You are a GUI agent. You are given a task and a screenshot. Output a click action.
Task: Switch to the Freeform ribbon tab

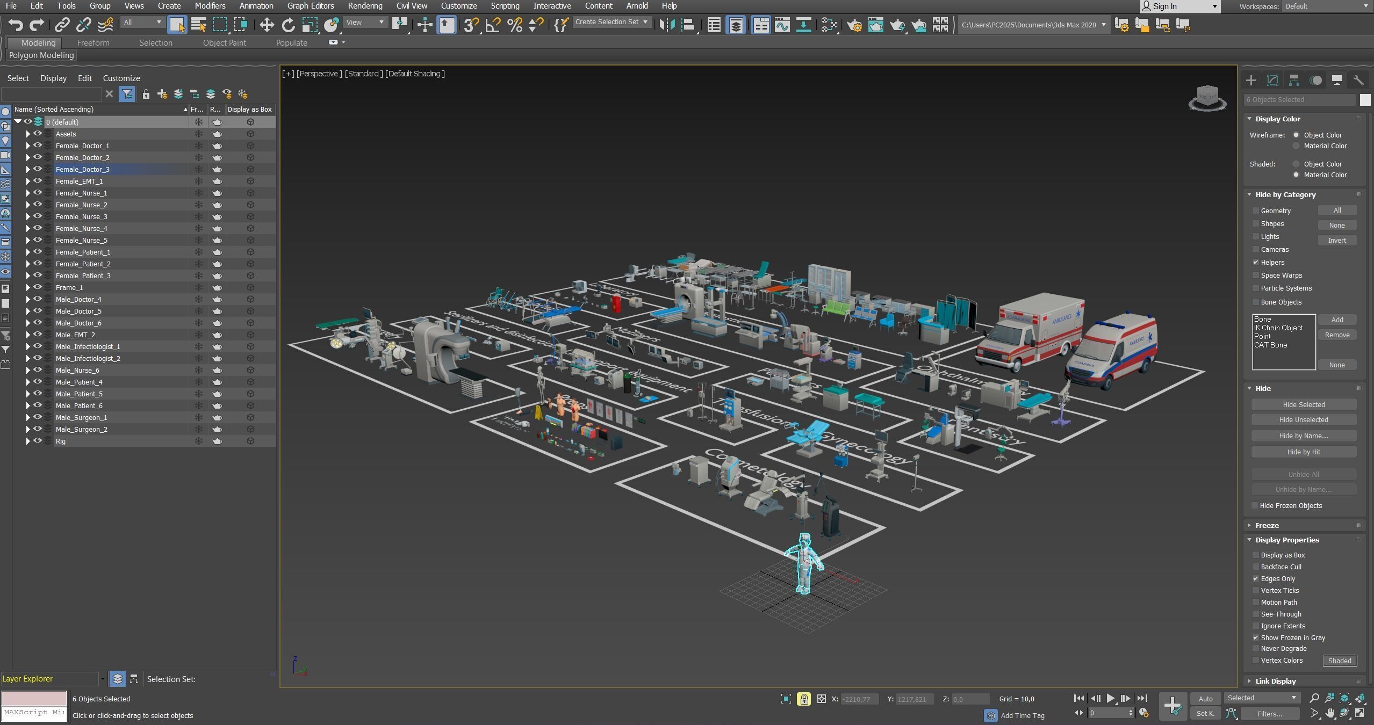pos(93,42)
